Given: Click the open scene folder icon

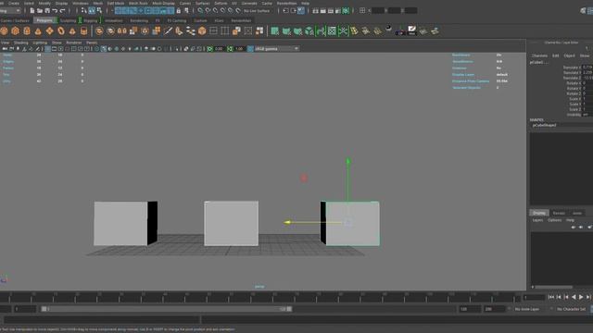Looking at the screenshot, I should coord(40,10).
